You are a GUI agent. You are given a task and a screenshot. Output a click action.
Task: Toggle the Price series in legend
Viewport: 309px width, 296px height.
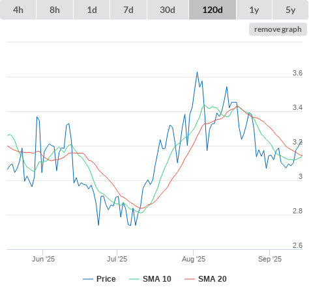pyautogui.click(x=99, y=279)
